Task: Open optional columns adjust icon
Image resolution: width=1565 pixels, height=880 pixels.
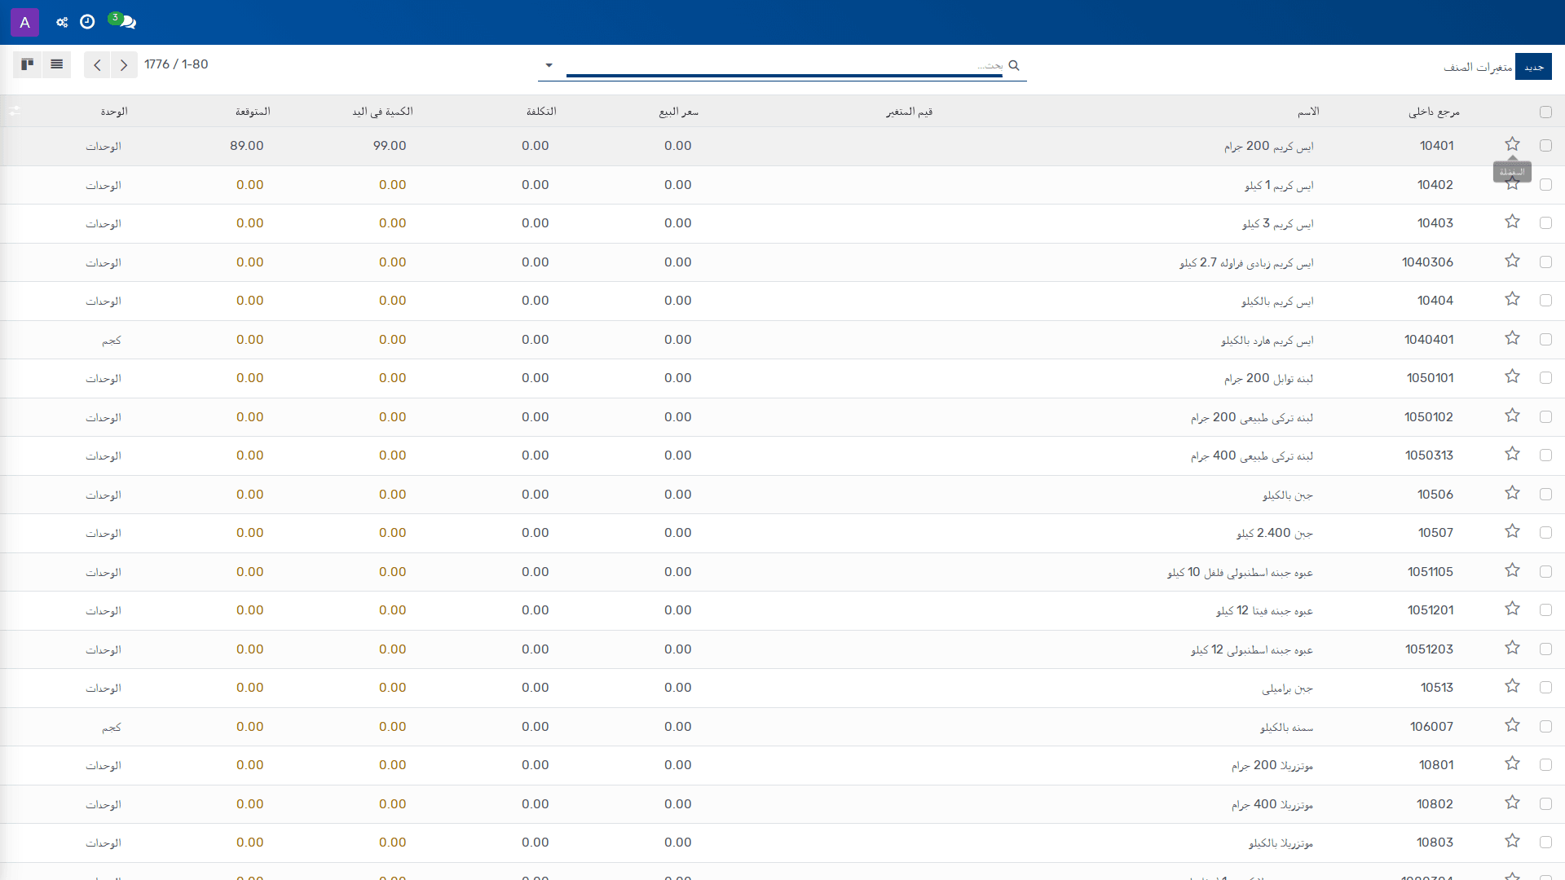Action: point(15,111)
